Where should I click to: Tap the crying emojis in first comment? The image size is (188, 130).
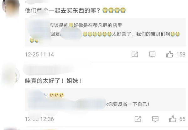(114, 10)
